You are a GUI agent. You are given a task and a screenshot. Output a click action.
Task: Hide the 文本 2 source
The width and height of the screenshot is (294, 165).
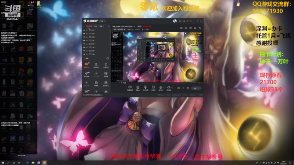(x=84, y=54)
